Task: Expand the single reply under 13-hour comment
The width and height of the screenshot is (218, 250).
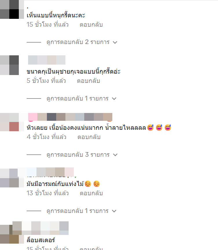Action: coord(81,211)
